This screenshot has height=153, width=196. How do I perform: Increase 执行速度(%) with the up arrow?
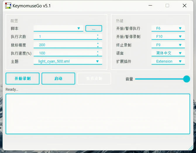point(98,51)
